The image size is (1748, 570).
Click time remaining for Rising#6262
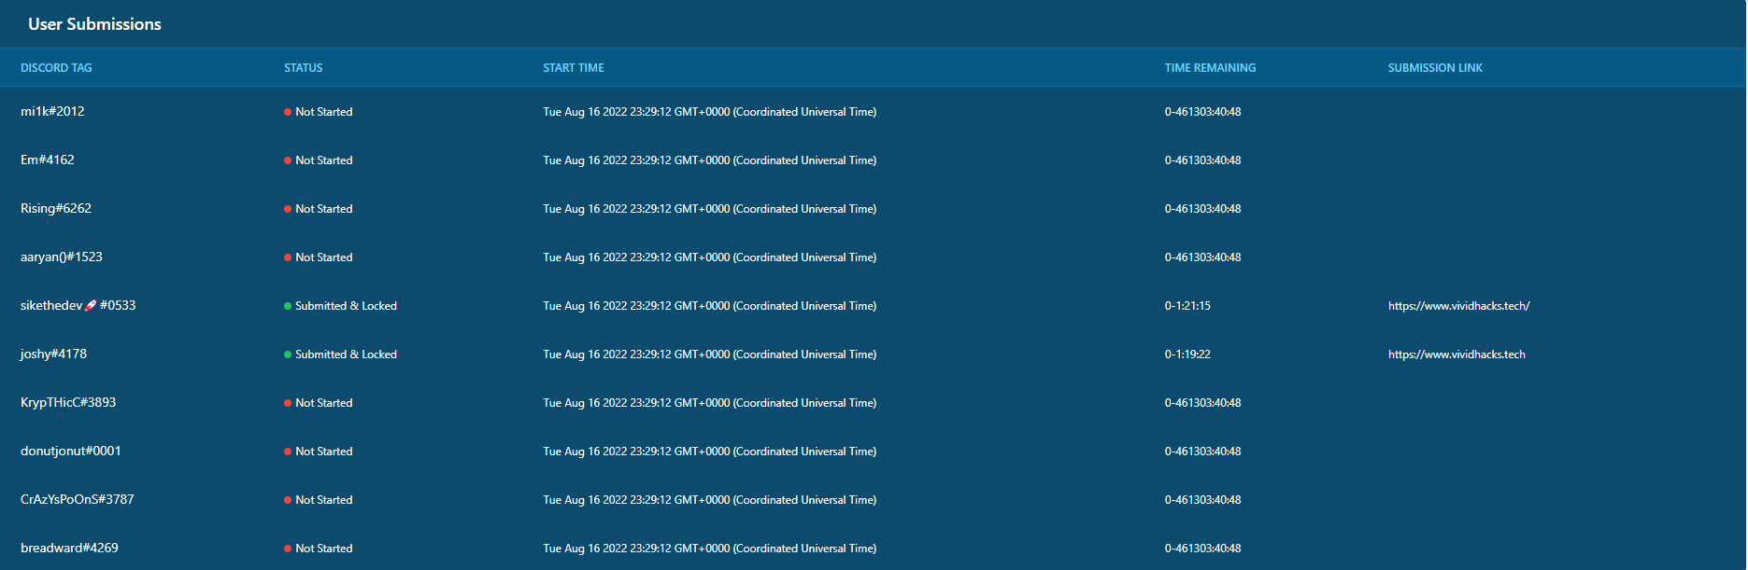[1202, 209]
